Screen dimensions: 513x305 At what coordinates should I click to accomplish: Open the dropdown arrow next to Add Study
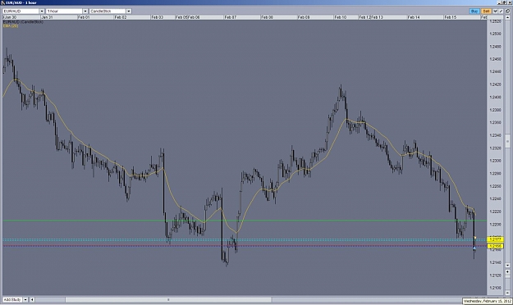(25, 299)
